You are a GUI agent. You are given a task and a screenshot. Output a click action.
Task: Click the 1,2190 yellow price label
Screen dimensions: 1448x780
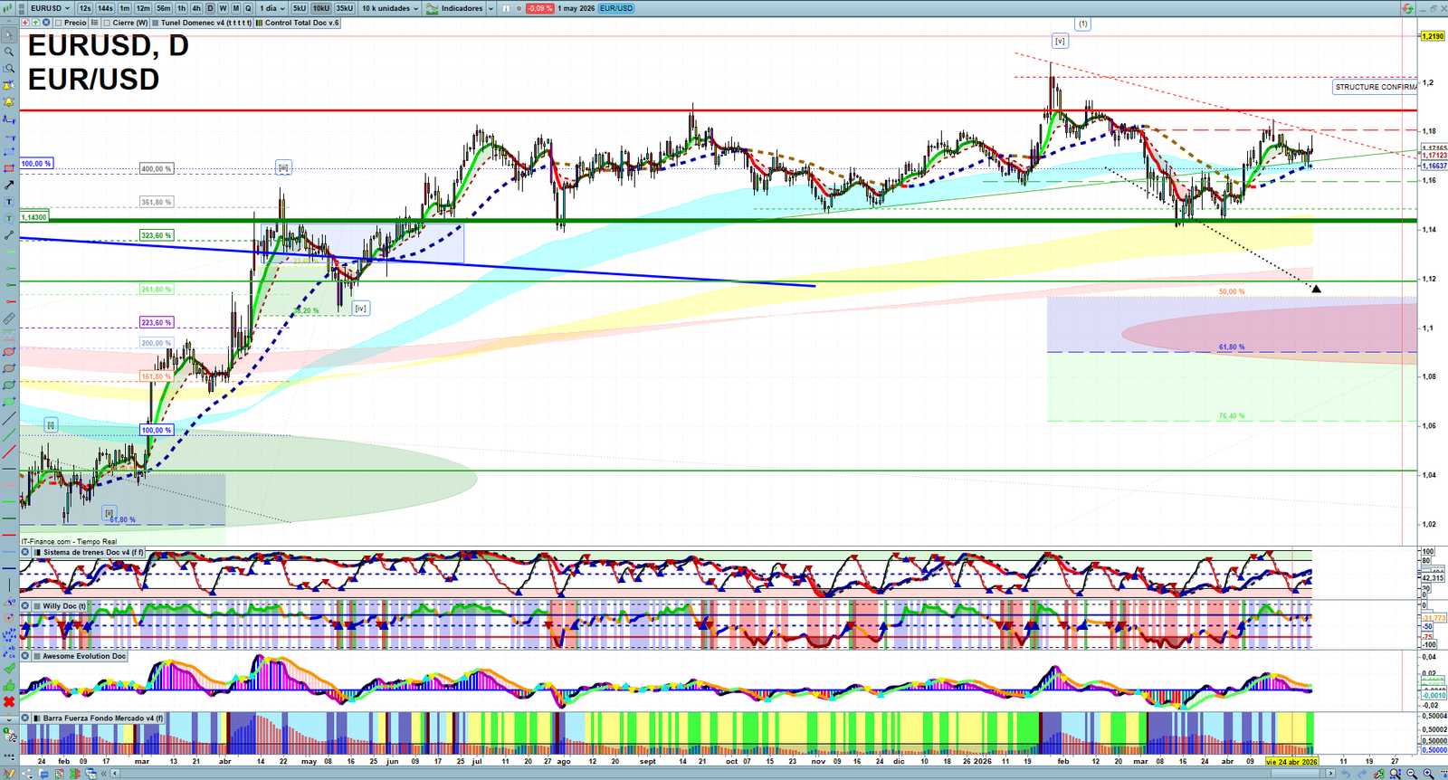(x=1433, y=36)
